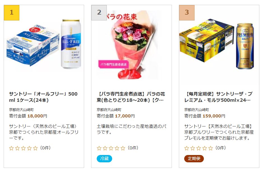263x171 pixels.
Task: Click the star rating under the rose bouquet
Action: (x=111, y=148)
